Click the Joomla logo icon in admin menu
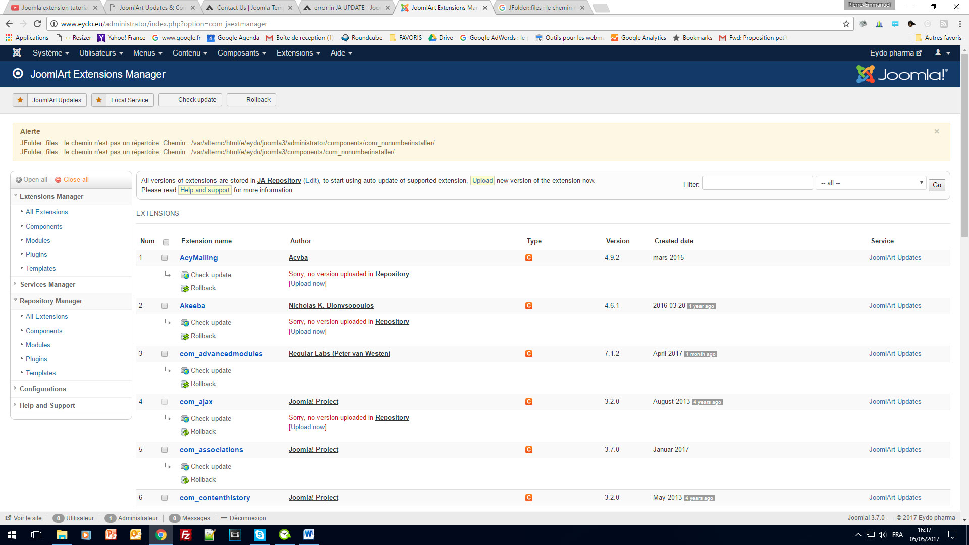This screenshot has width=969, height=545. (x=17, y=53)
